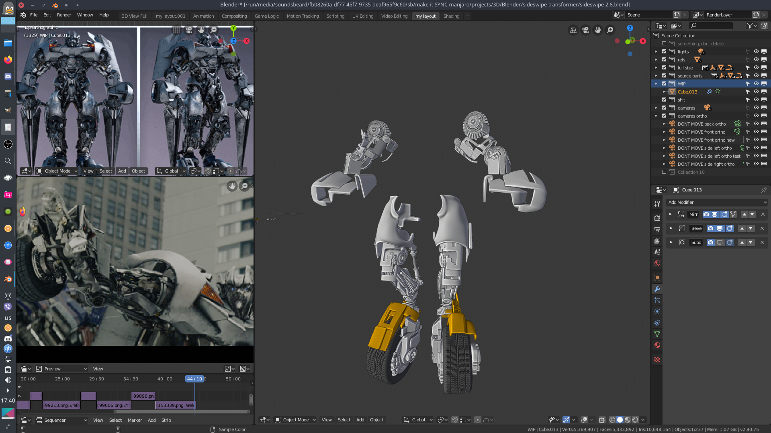Open the Preview view type dropdown
Image resolution: width=771 pixels, height=433 pixels.
tap(61, 369)
